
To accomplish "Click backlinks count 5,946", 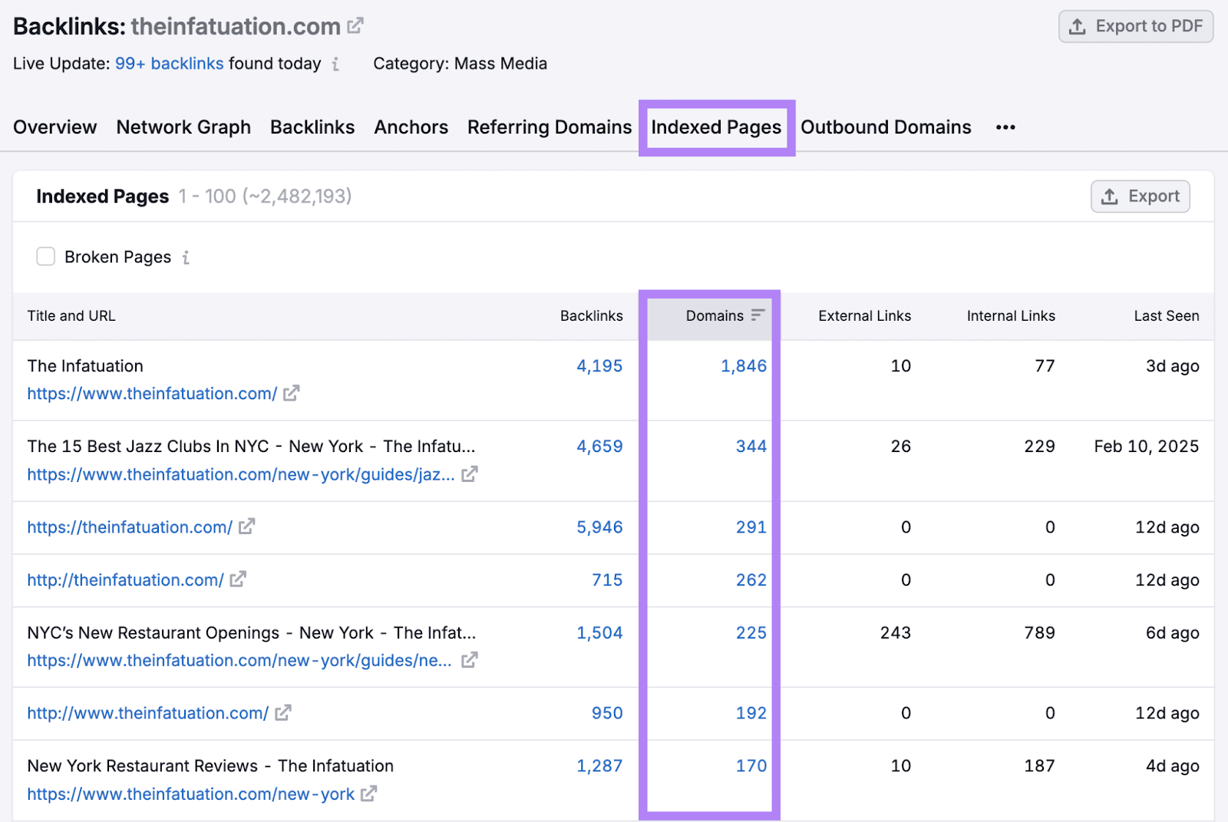I will [x=599, y=527].
